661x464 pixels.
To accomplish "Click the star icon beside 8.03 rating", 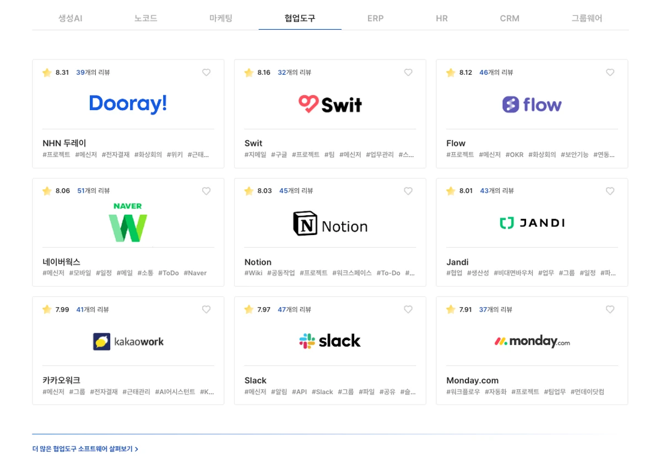I will (248, 191).
